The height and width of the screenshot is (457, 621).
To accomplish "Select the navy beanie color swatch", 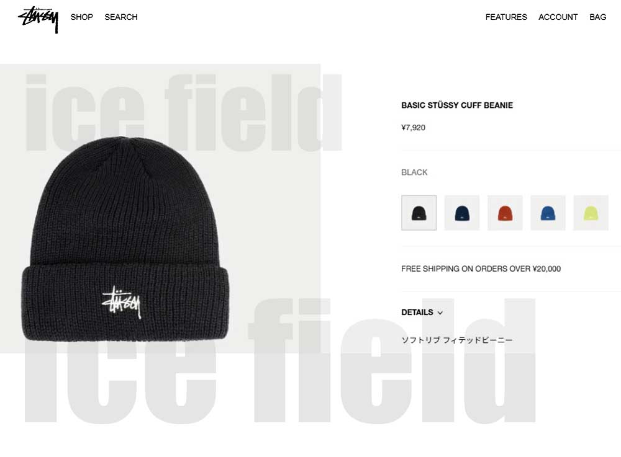I will coord(462,213).
